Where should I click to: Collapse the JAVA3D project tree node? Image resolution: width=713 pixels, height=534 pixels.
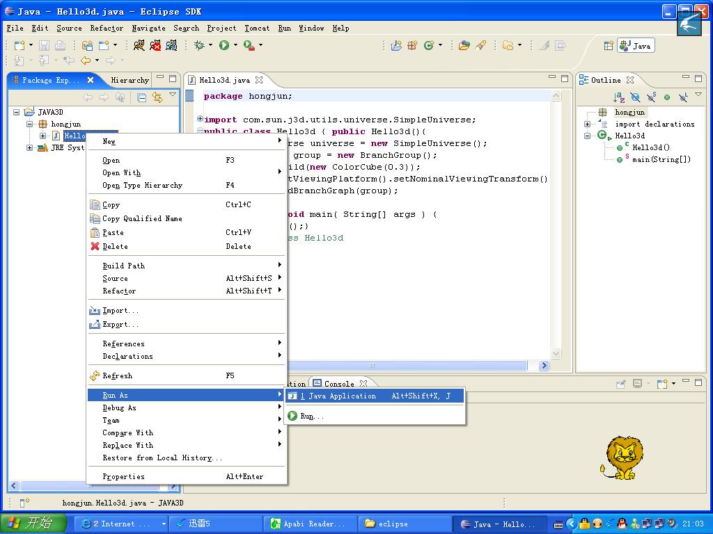click(x=17, y=112)
